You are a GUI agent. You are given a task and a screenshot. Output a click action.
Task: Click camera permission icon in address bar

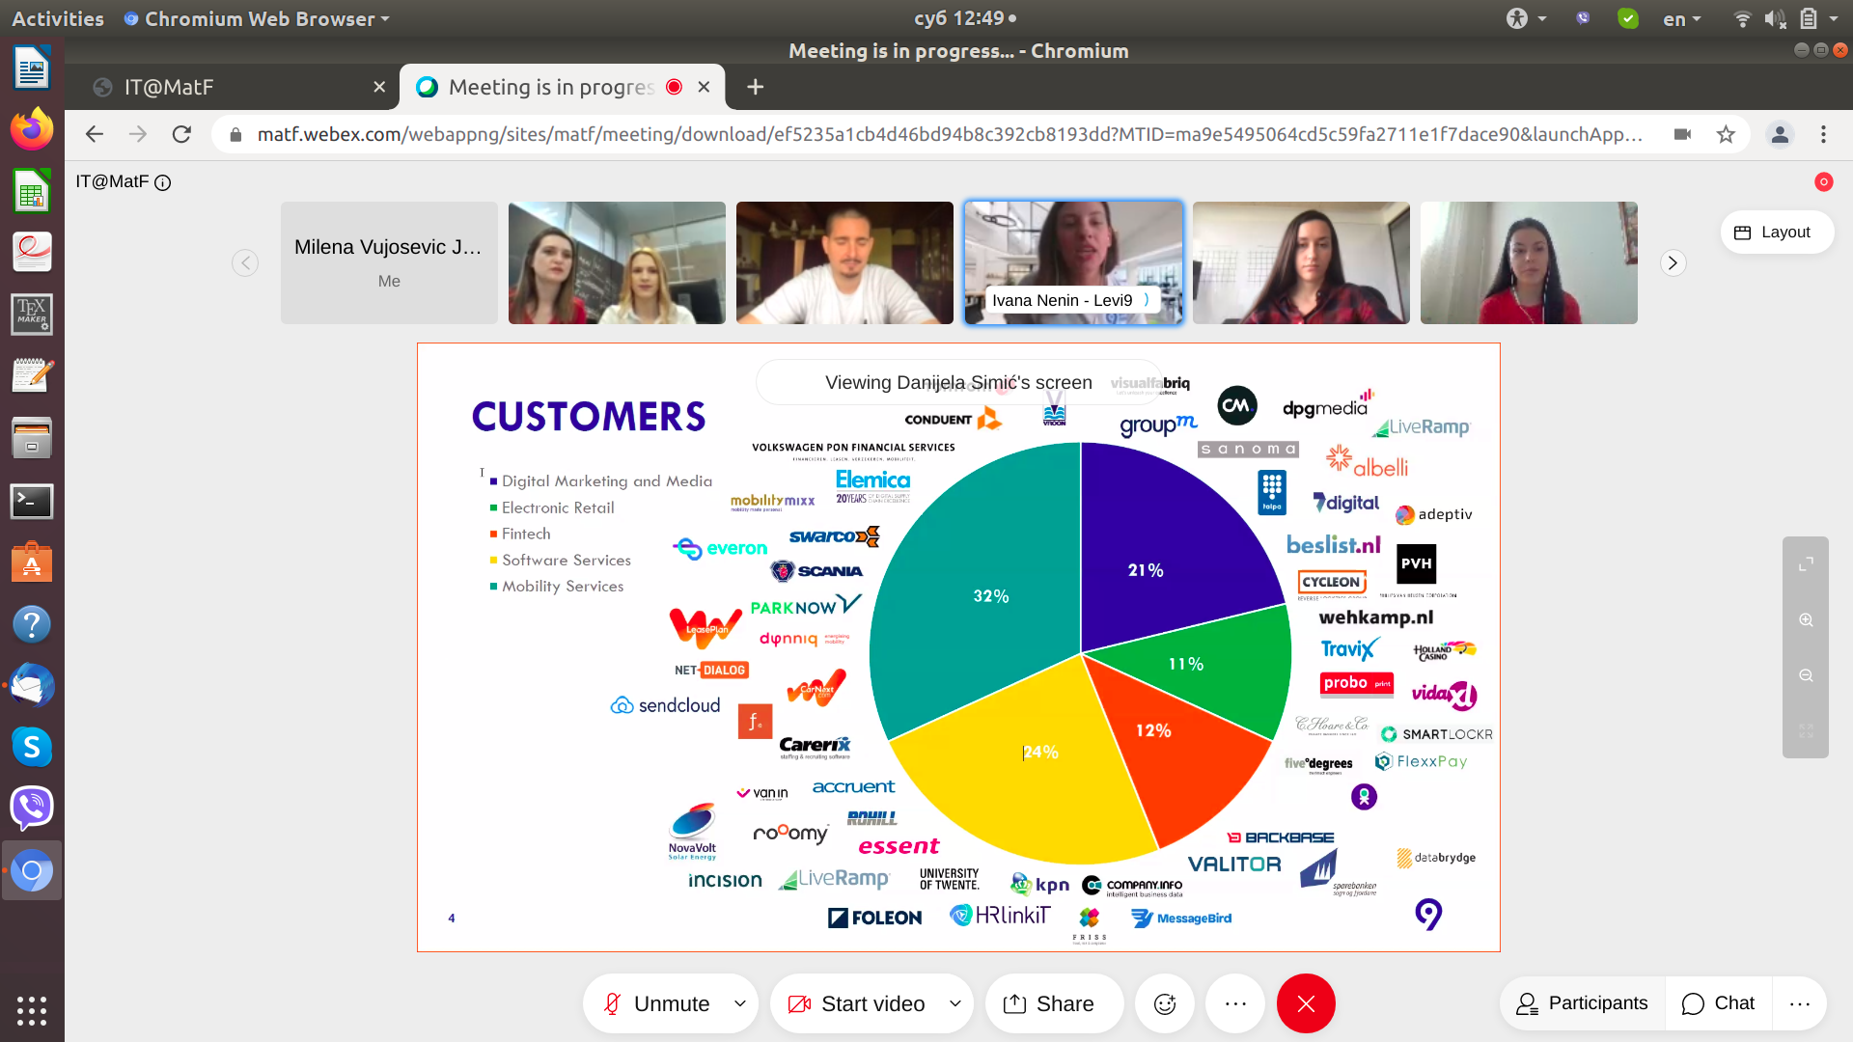click(1682, 134)
